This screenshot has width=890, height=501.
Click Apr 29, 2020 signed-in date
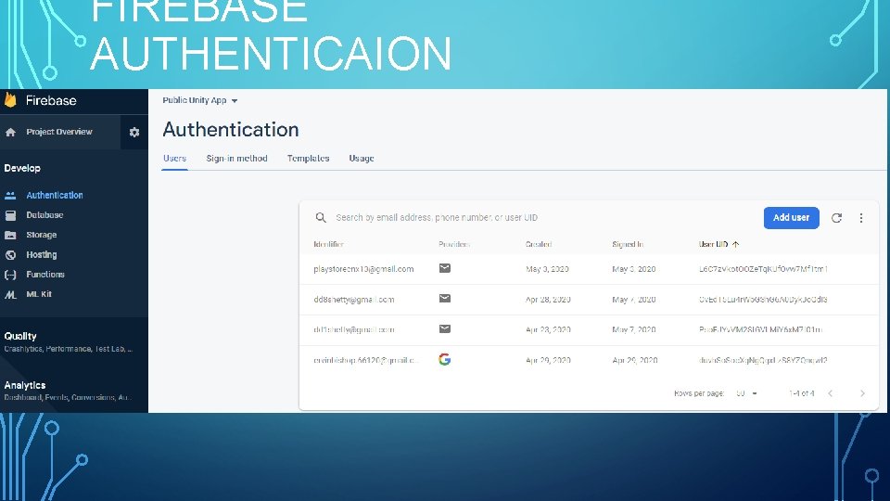coord(634,360)
